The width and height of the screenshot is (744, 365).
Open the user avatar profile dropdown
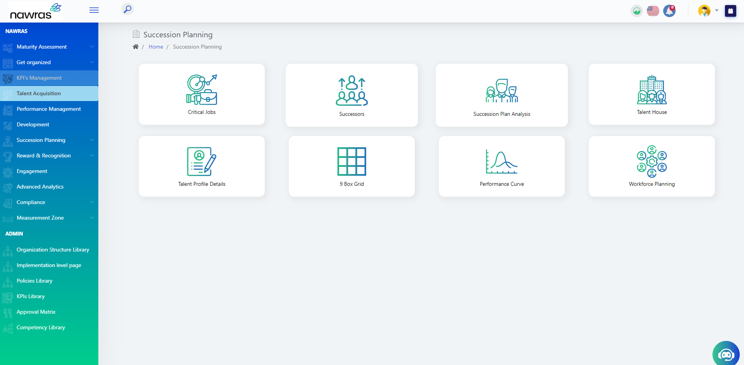click(x=708, y=11)
